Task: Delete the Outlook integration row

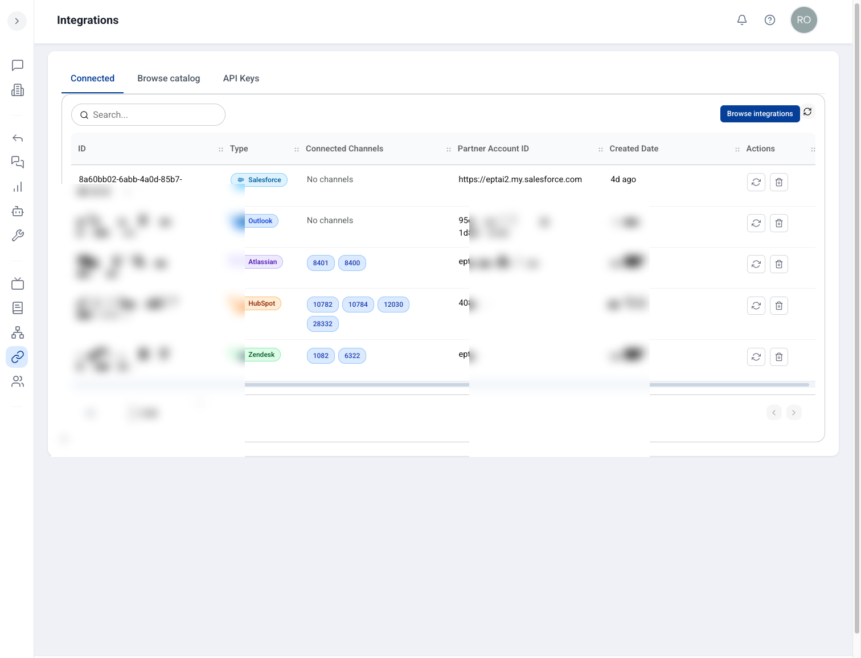Action: point(779,223)
